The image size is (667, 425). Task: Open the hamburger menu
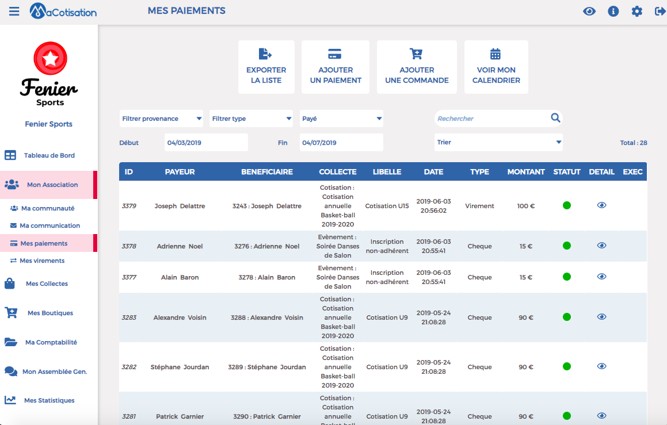(14, 11)
